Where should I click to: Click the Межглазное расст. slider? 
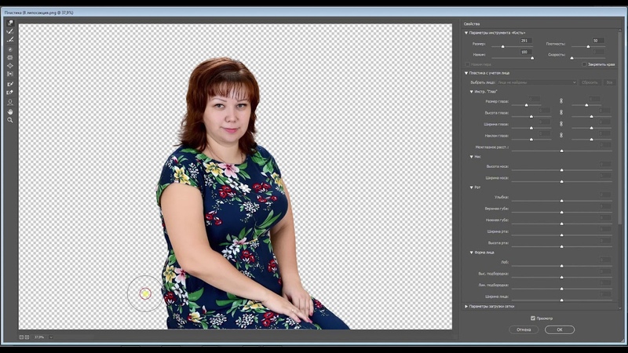pos(561,151)
